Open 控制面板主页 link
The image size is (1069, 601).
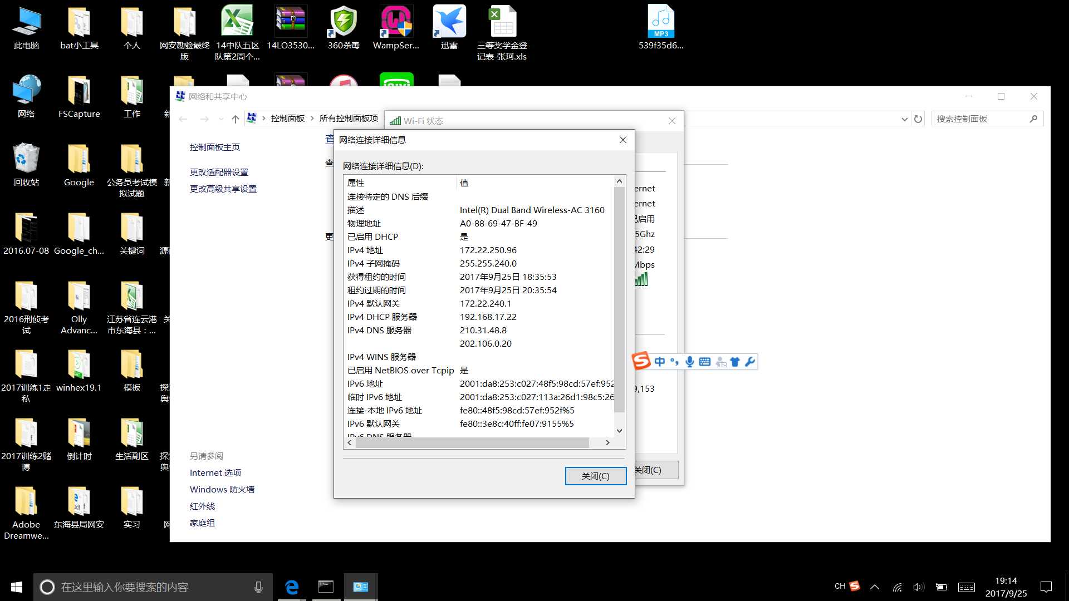[215, 147]
